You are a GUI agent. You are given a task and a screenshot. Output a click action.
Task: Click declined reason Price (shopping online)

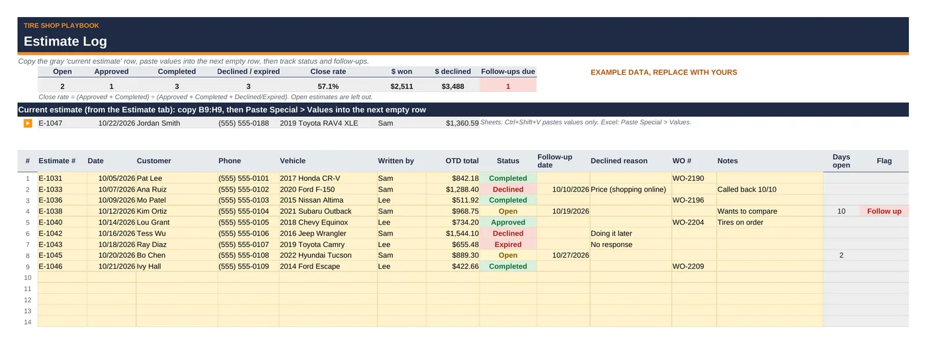[630, 189]
